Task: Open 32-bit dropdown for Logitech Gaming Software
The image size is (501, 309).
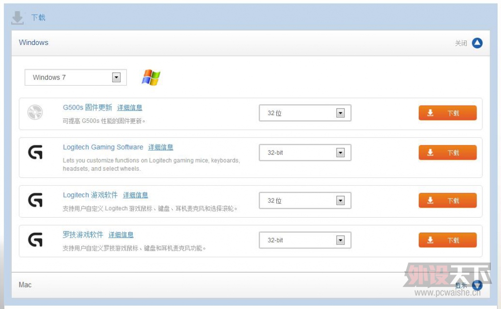Action: pos(305,153)
